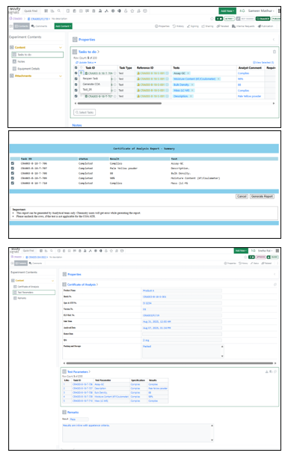Click the Certificate of Analysis section icon
The image size is (288, 456).
[64, 285]
